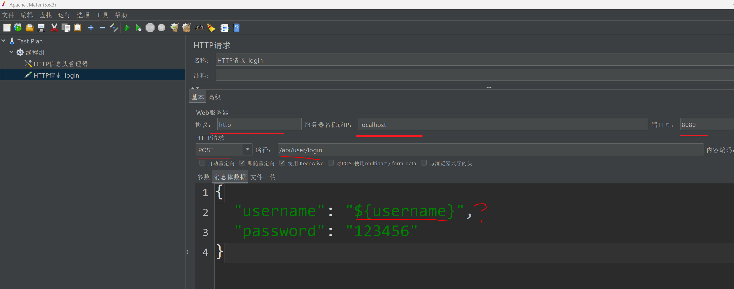Select the Test Plan tree row

click(x=30, y=41)
